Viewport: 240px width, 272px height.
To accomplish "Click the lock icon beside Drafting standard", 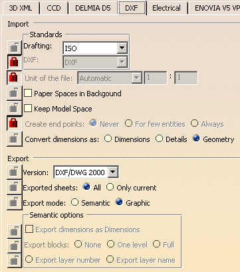I will click(15, 47).
